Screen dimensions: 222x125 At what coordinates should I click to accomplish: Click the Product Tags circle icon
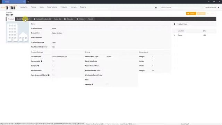click(x=174, y=24)
